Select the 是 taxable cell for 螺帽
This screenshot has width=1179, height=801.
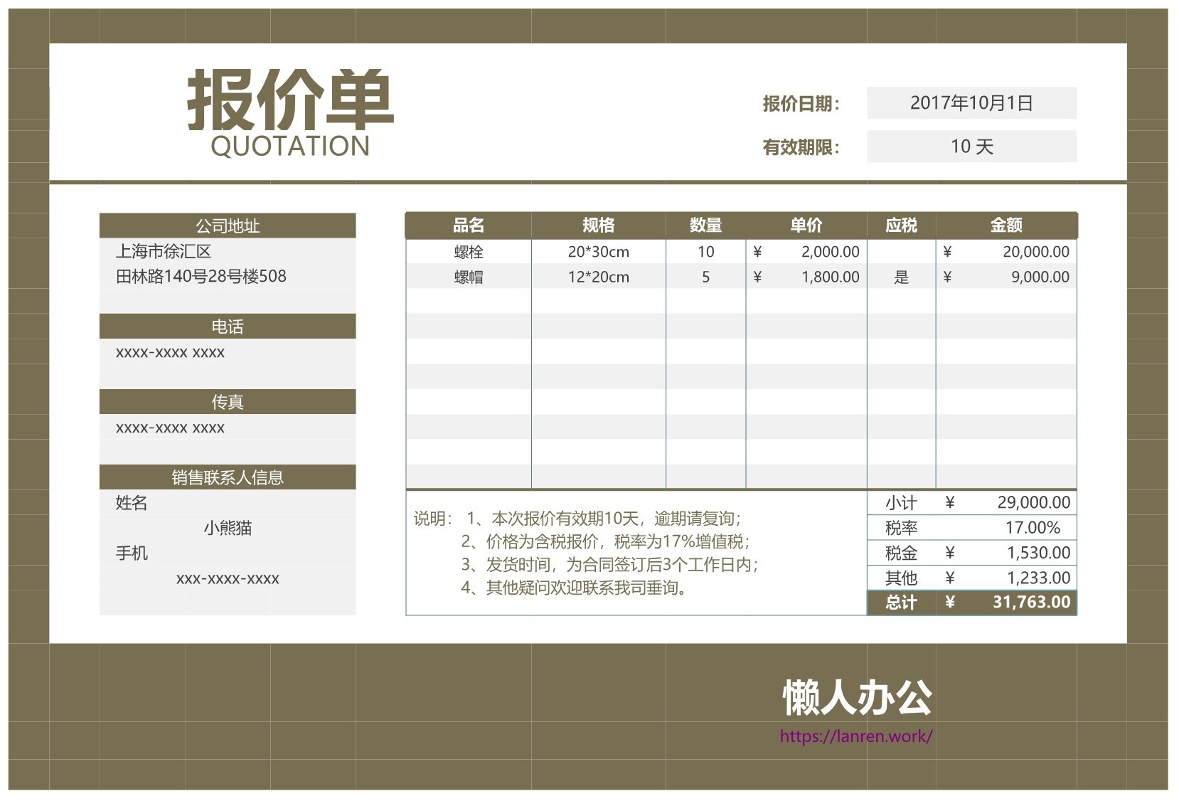point(901,277)
